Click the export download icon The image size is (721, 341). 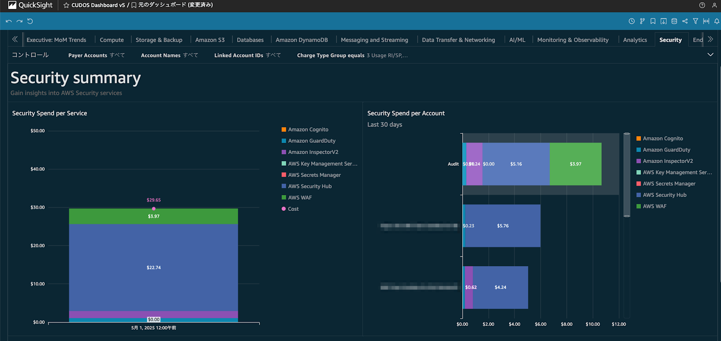coord(664,21)
